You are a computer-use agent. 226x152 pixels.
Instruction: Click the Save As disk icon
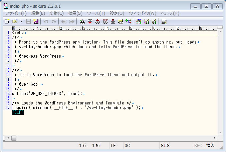tap(36, 21)
